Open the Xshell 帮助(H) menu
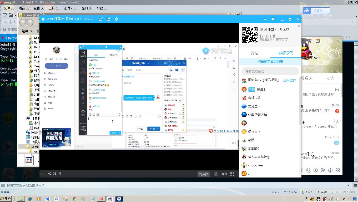 pos(102,8)
